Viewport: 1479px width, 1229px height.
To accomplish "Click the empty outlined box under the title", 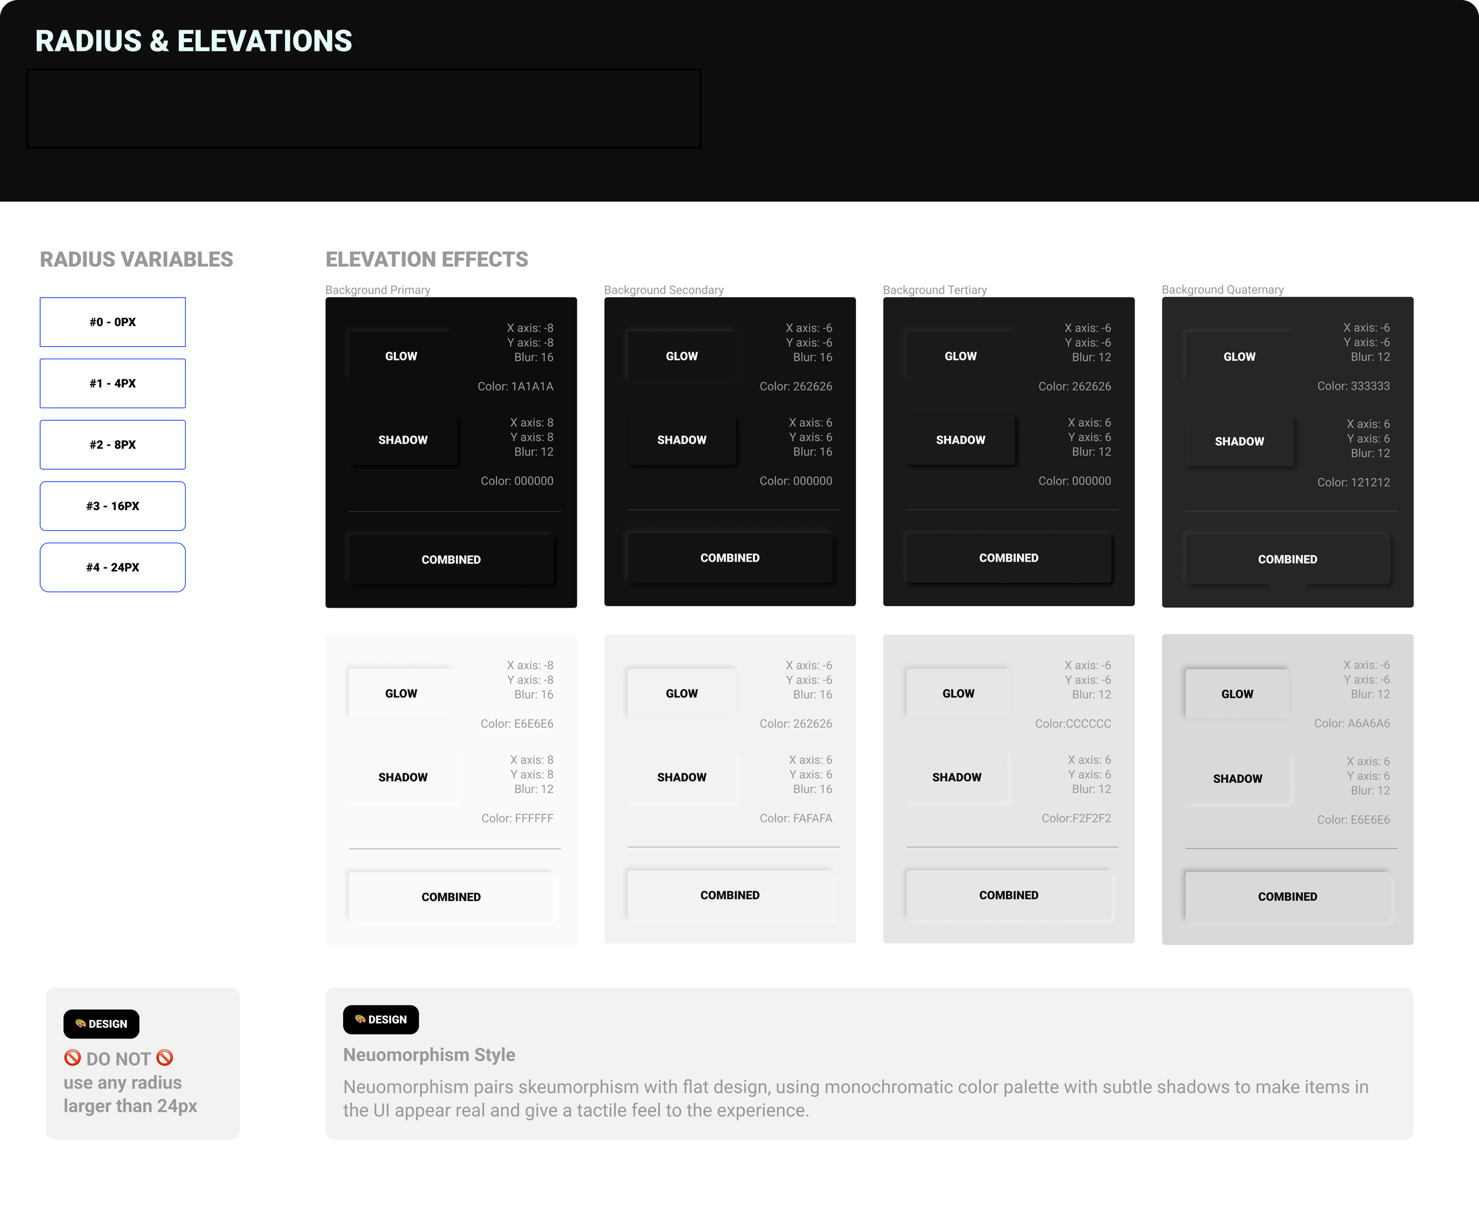I will (363, 108).
